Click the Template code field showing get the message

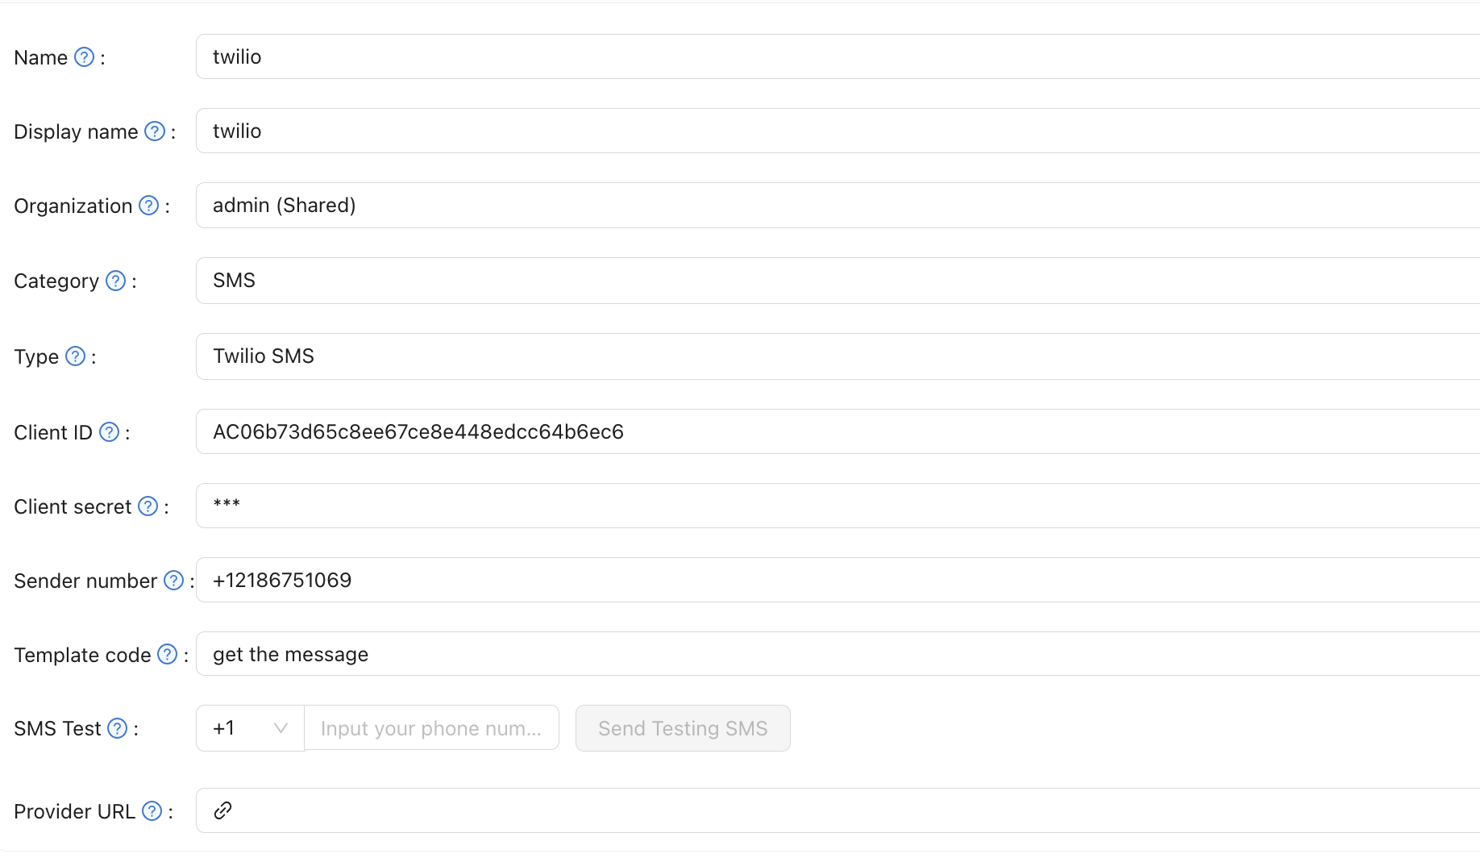coord(564,654)
